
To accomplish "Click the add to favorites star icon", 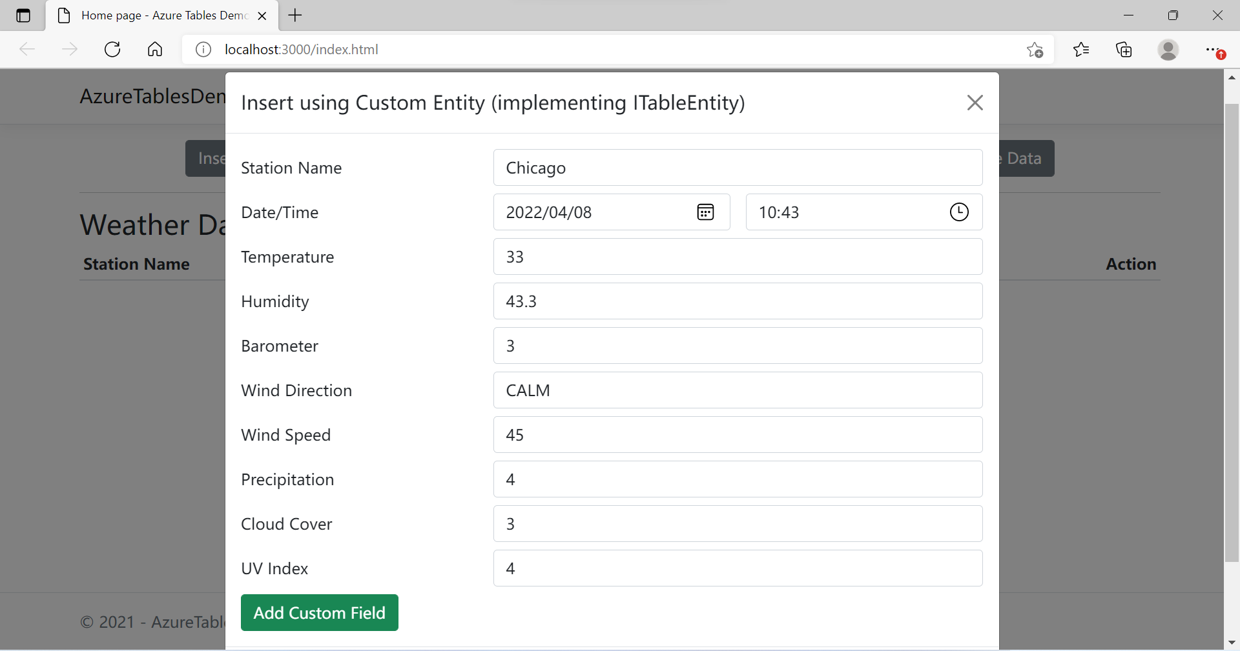I will pyautogui.click(x=1035, y=50).
